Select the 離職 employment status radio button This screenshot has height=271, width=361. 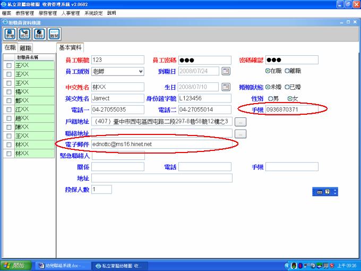click(x=287, y=71)
